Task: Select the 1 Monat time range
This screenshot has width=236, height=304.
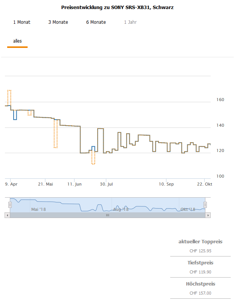Action: (22, 22)
